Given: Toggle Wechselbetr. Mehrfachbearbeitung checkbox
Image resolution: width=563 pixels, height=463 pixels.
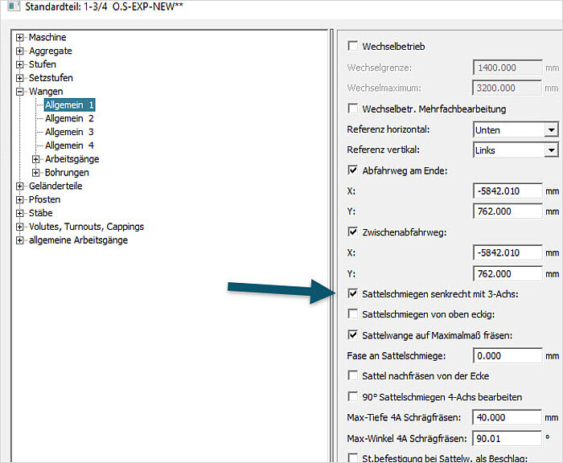Looking at the screenshot, I should tap(352, 109).
